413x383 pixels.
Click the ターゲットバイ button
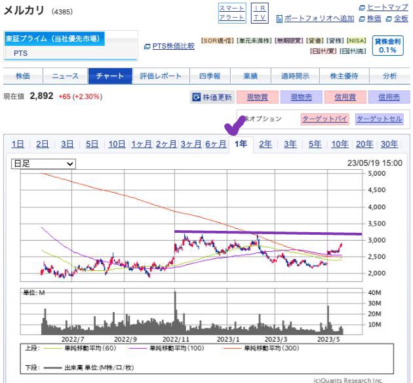pyautogui.click(x=324, y=119)
